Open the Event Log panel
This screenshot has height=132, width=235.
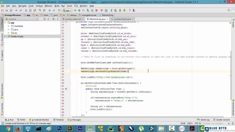click(x=203, y=120)
